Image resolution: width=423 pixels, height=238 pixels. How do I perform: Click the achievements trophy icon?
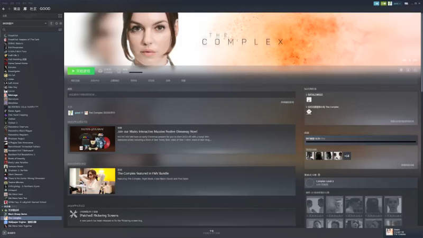(119, 71)
